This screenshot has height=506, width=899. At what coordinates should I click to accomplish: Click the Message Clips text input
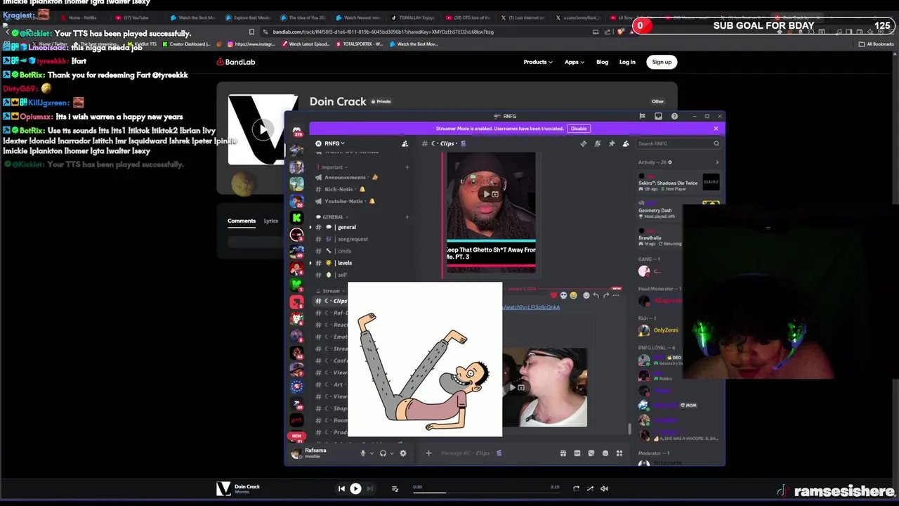[495, 453]
